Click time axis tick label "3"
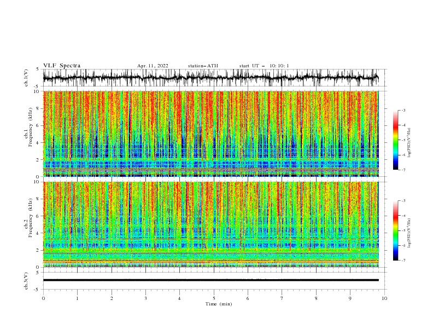Viewport: 433px width, 335px height. pos(145,298)
